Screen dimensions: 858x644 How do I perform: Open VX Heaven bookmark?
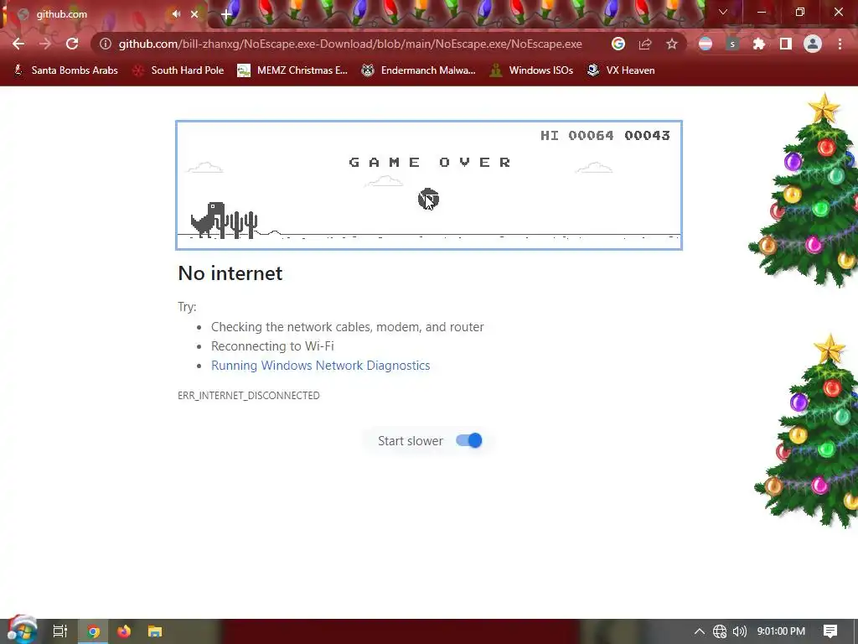(x=621, y=70)
